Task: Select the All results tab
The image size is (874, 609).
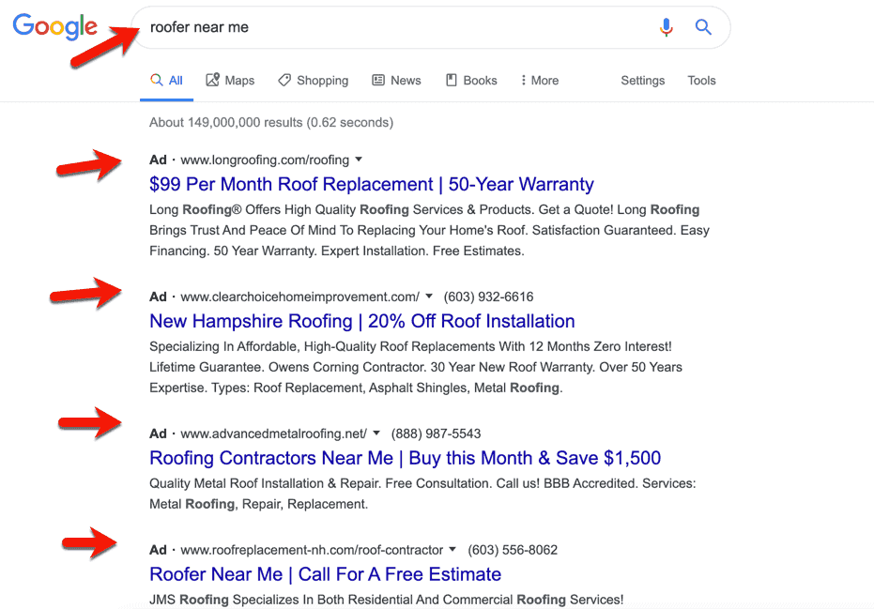Action: [167, 81]
